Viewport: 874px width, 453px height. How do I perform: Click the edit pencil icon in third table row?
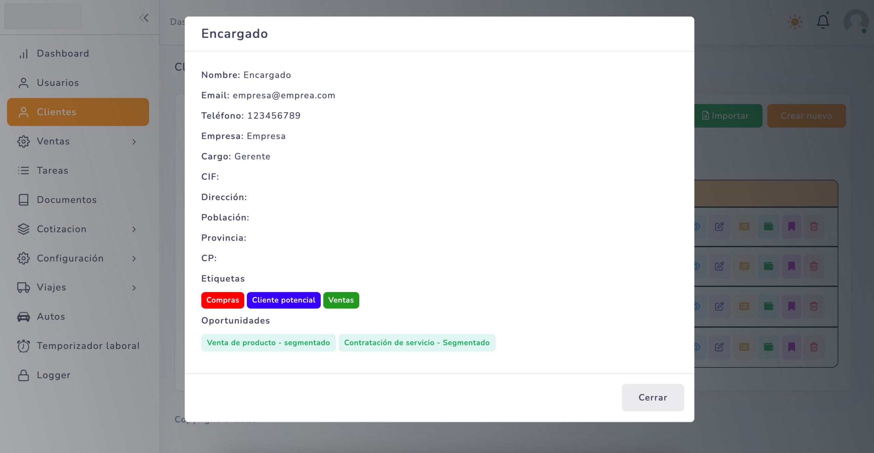tap(719, 307)
